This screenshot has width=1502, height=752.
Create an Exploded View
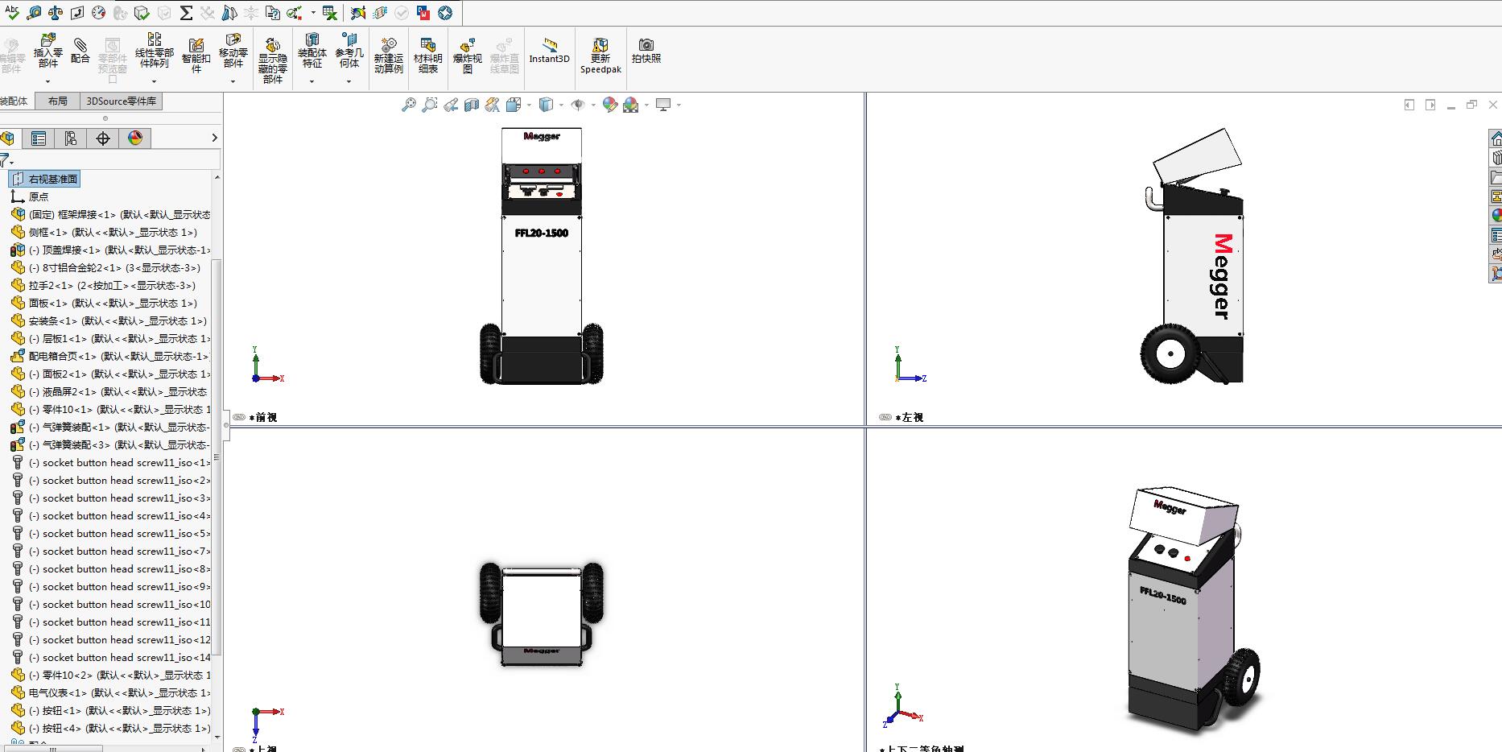(468, 56)
